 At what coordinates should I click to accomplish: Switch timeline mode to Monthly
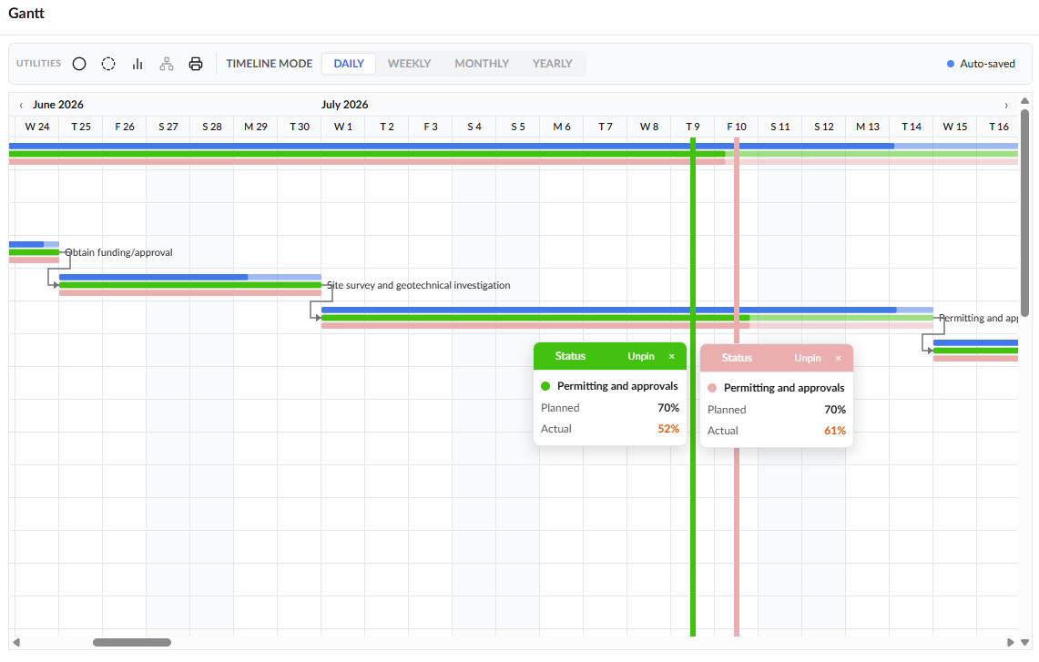pos(482,64)
